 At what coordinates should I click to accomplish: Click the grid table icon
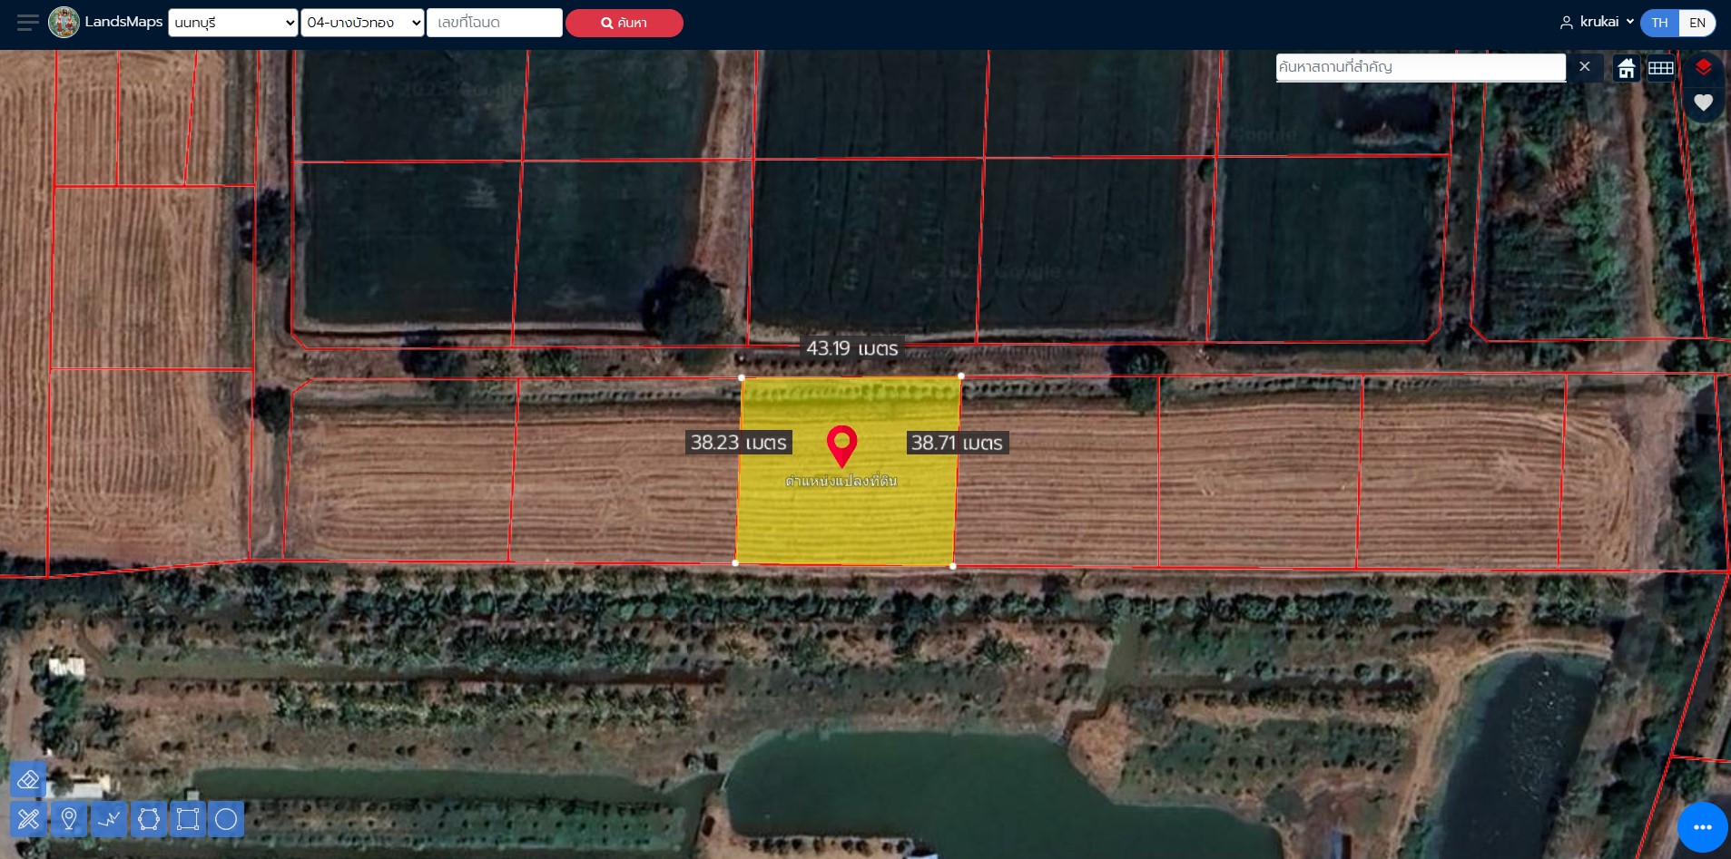1660,68
